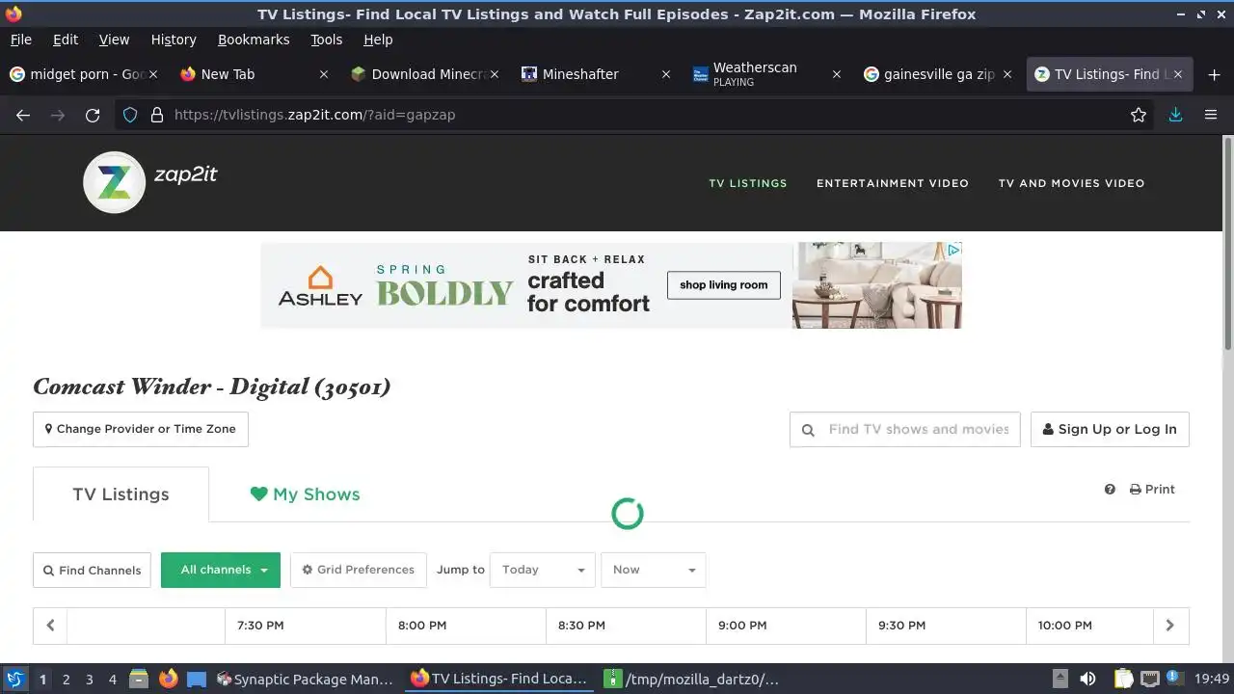This screenshot has width=1234, height=694.
Task: Close the Mineshafter tab
Action: pos(665,74)
